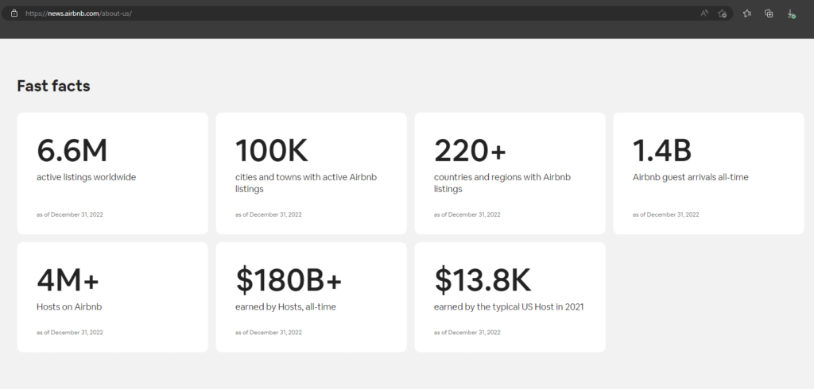Click the site lock icon in address bar
This screenshot has width=814, height=389.
[x=14, y=13]
